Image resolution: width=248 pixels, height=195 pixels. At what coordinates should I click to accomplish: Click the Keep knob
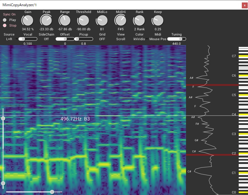158,20
